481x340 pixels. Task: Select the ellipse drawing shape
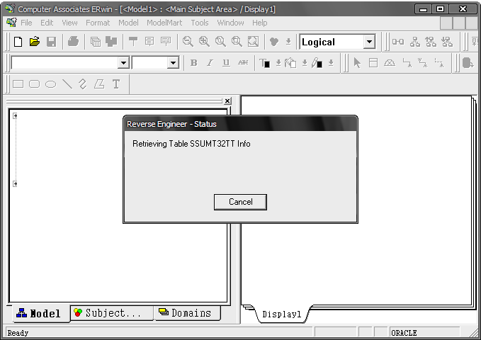pyautogui.click(x=50, y=84)
